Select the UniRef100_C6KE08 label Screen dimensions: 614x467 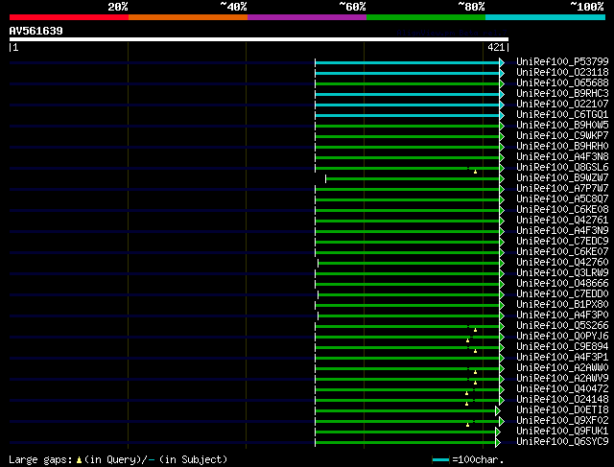pyautogui.click(x=562, y=210)
